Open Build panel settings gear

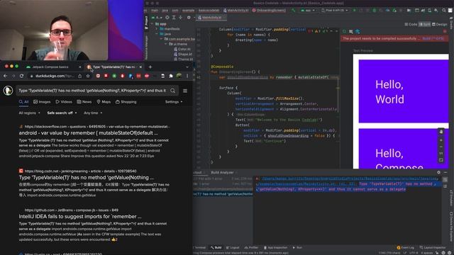(438, 173)
